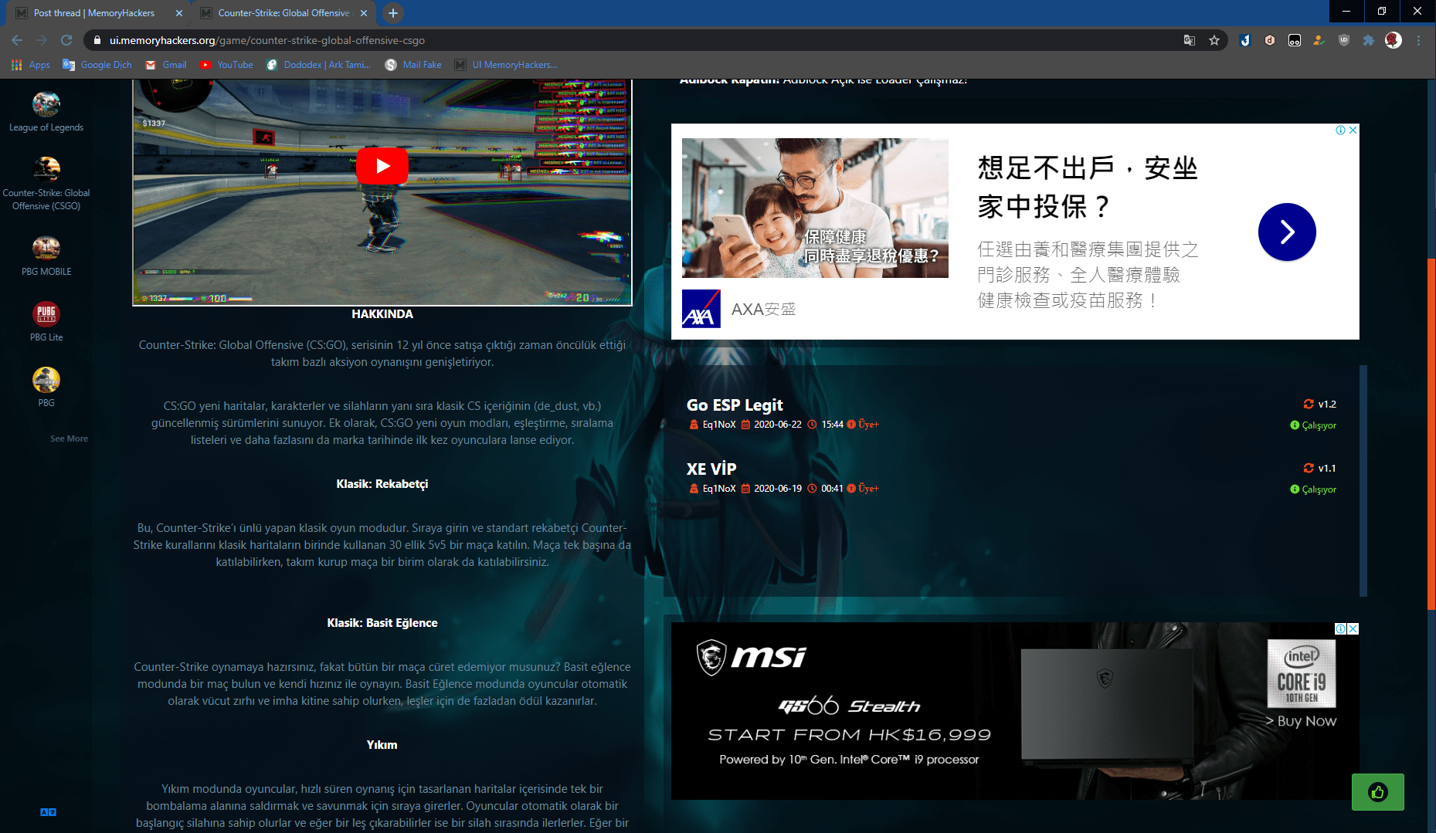Image resolution: width=1436 pixels, height=833 pixels.
Task: Reload the current page
Action: point(66,40)
